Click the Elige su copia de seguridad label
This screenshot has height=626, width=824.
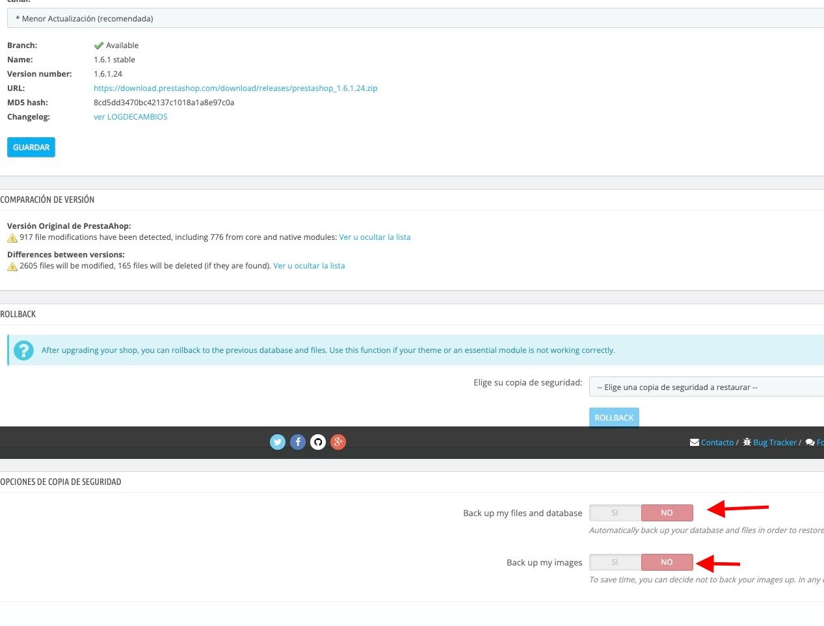[528, 382]
